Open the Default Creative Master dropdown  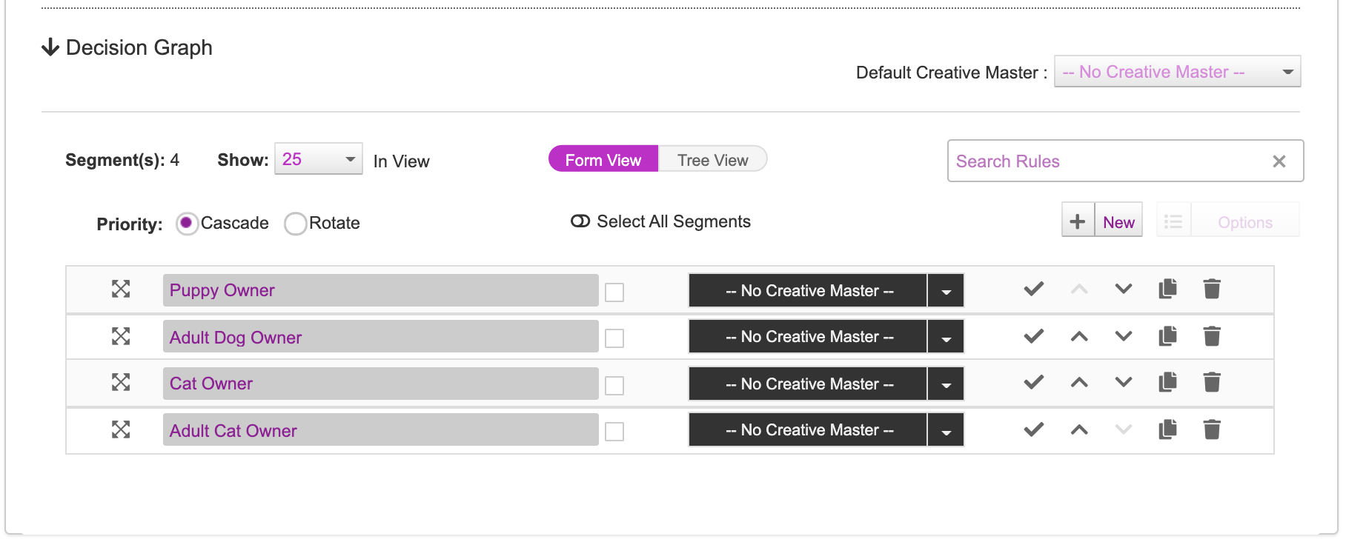1177,72
